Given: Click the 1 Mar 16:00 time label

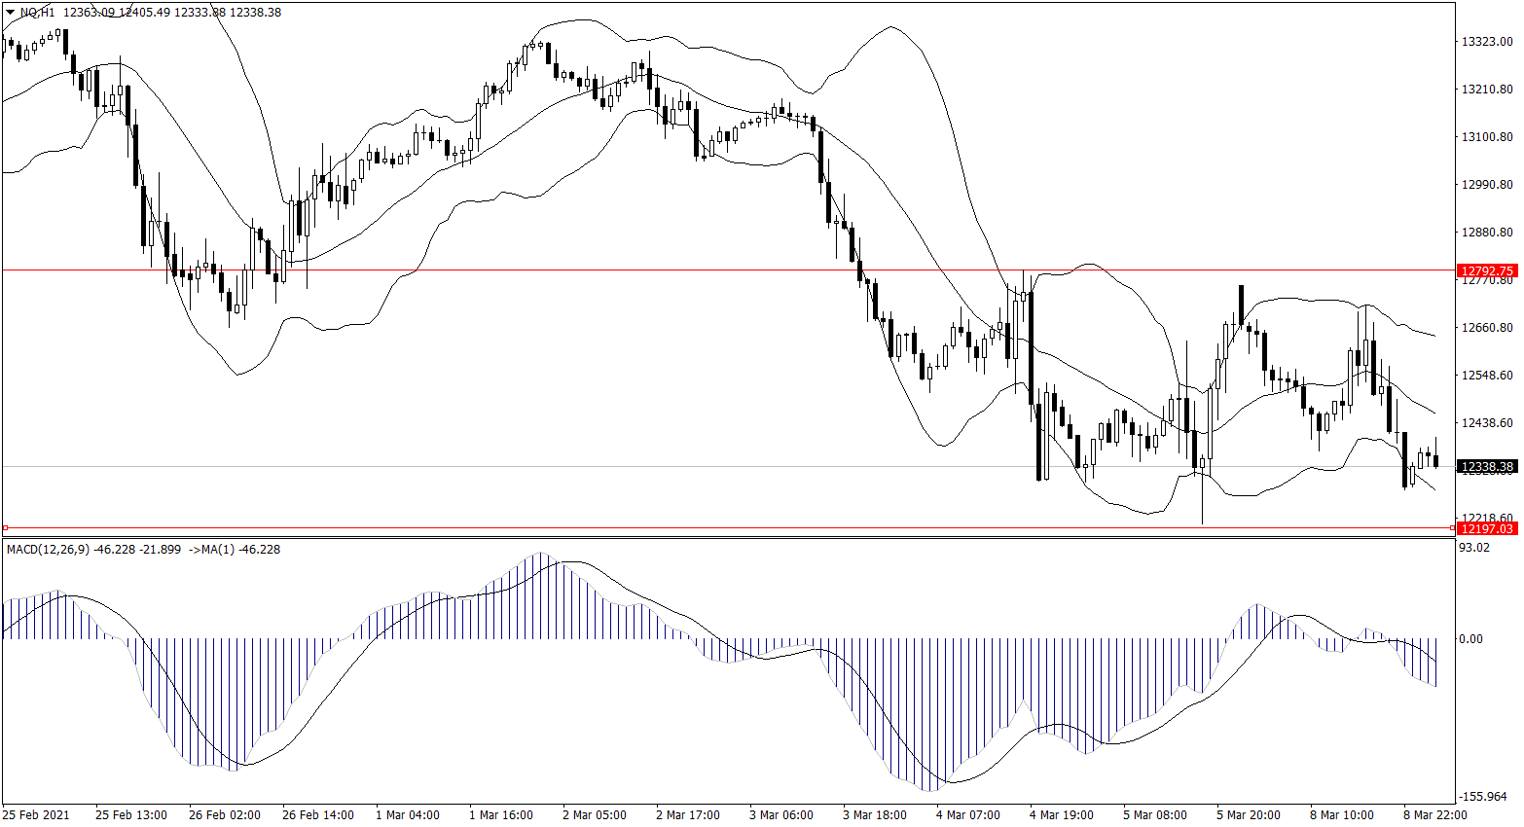Looking at the screenshot, I should tap(500, 814).
